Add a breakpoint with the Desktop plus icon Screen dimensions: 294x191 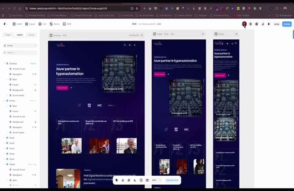[142, 35]
